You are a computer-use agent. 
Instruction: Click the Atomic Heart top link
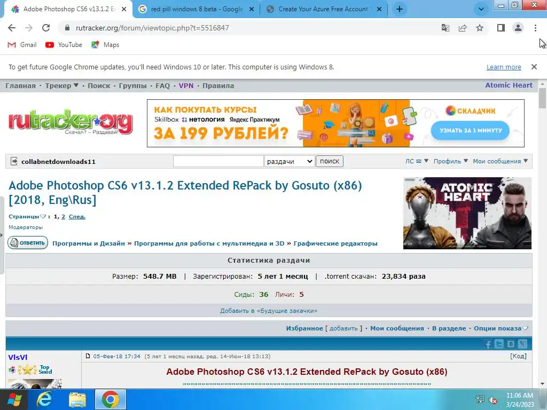[x=509, y=85]
